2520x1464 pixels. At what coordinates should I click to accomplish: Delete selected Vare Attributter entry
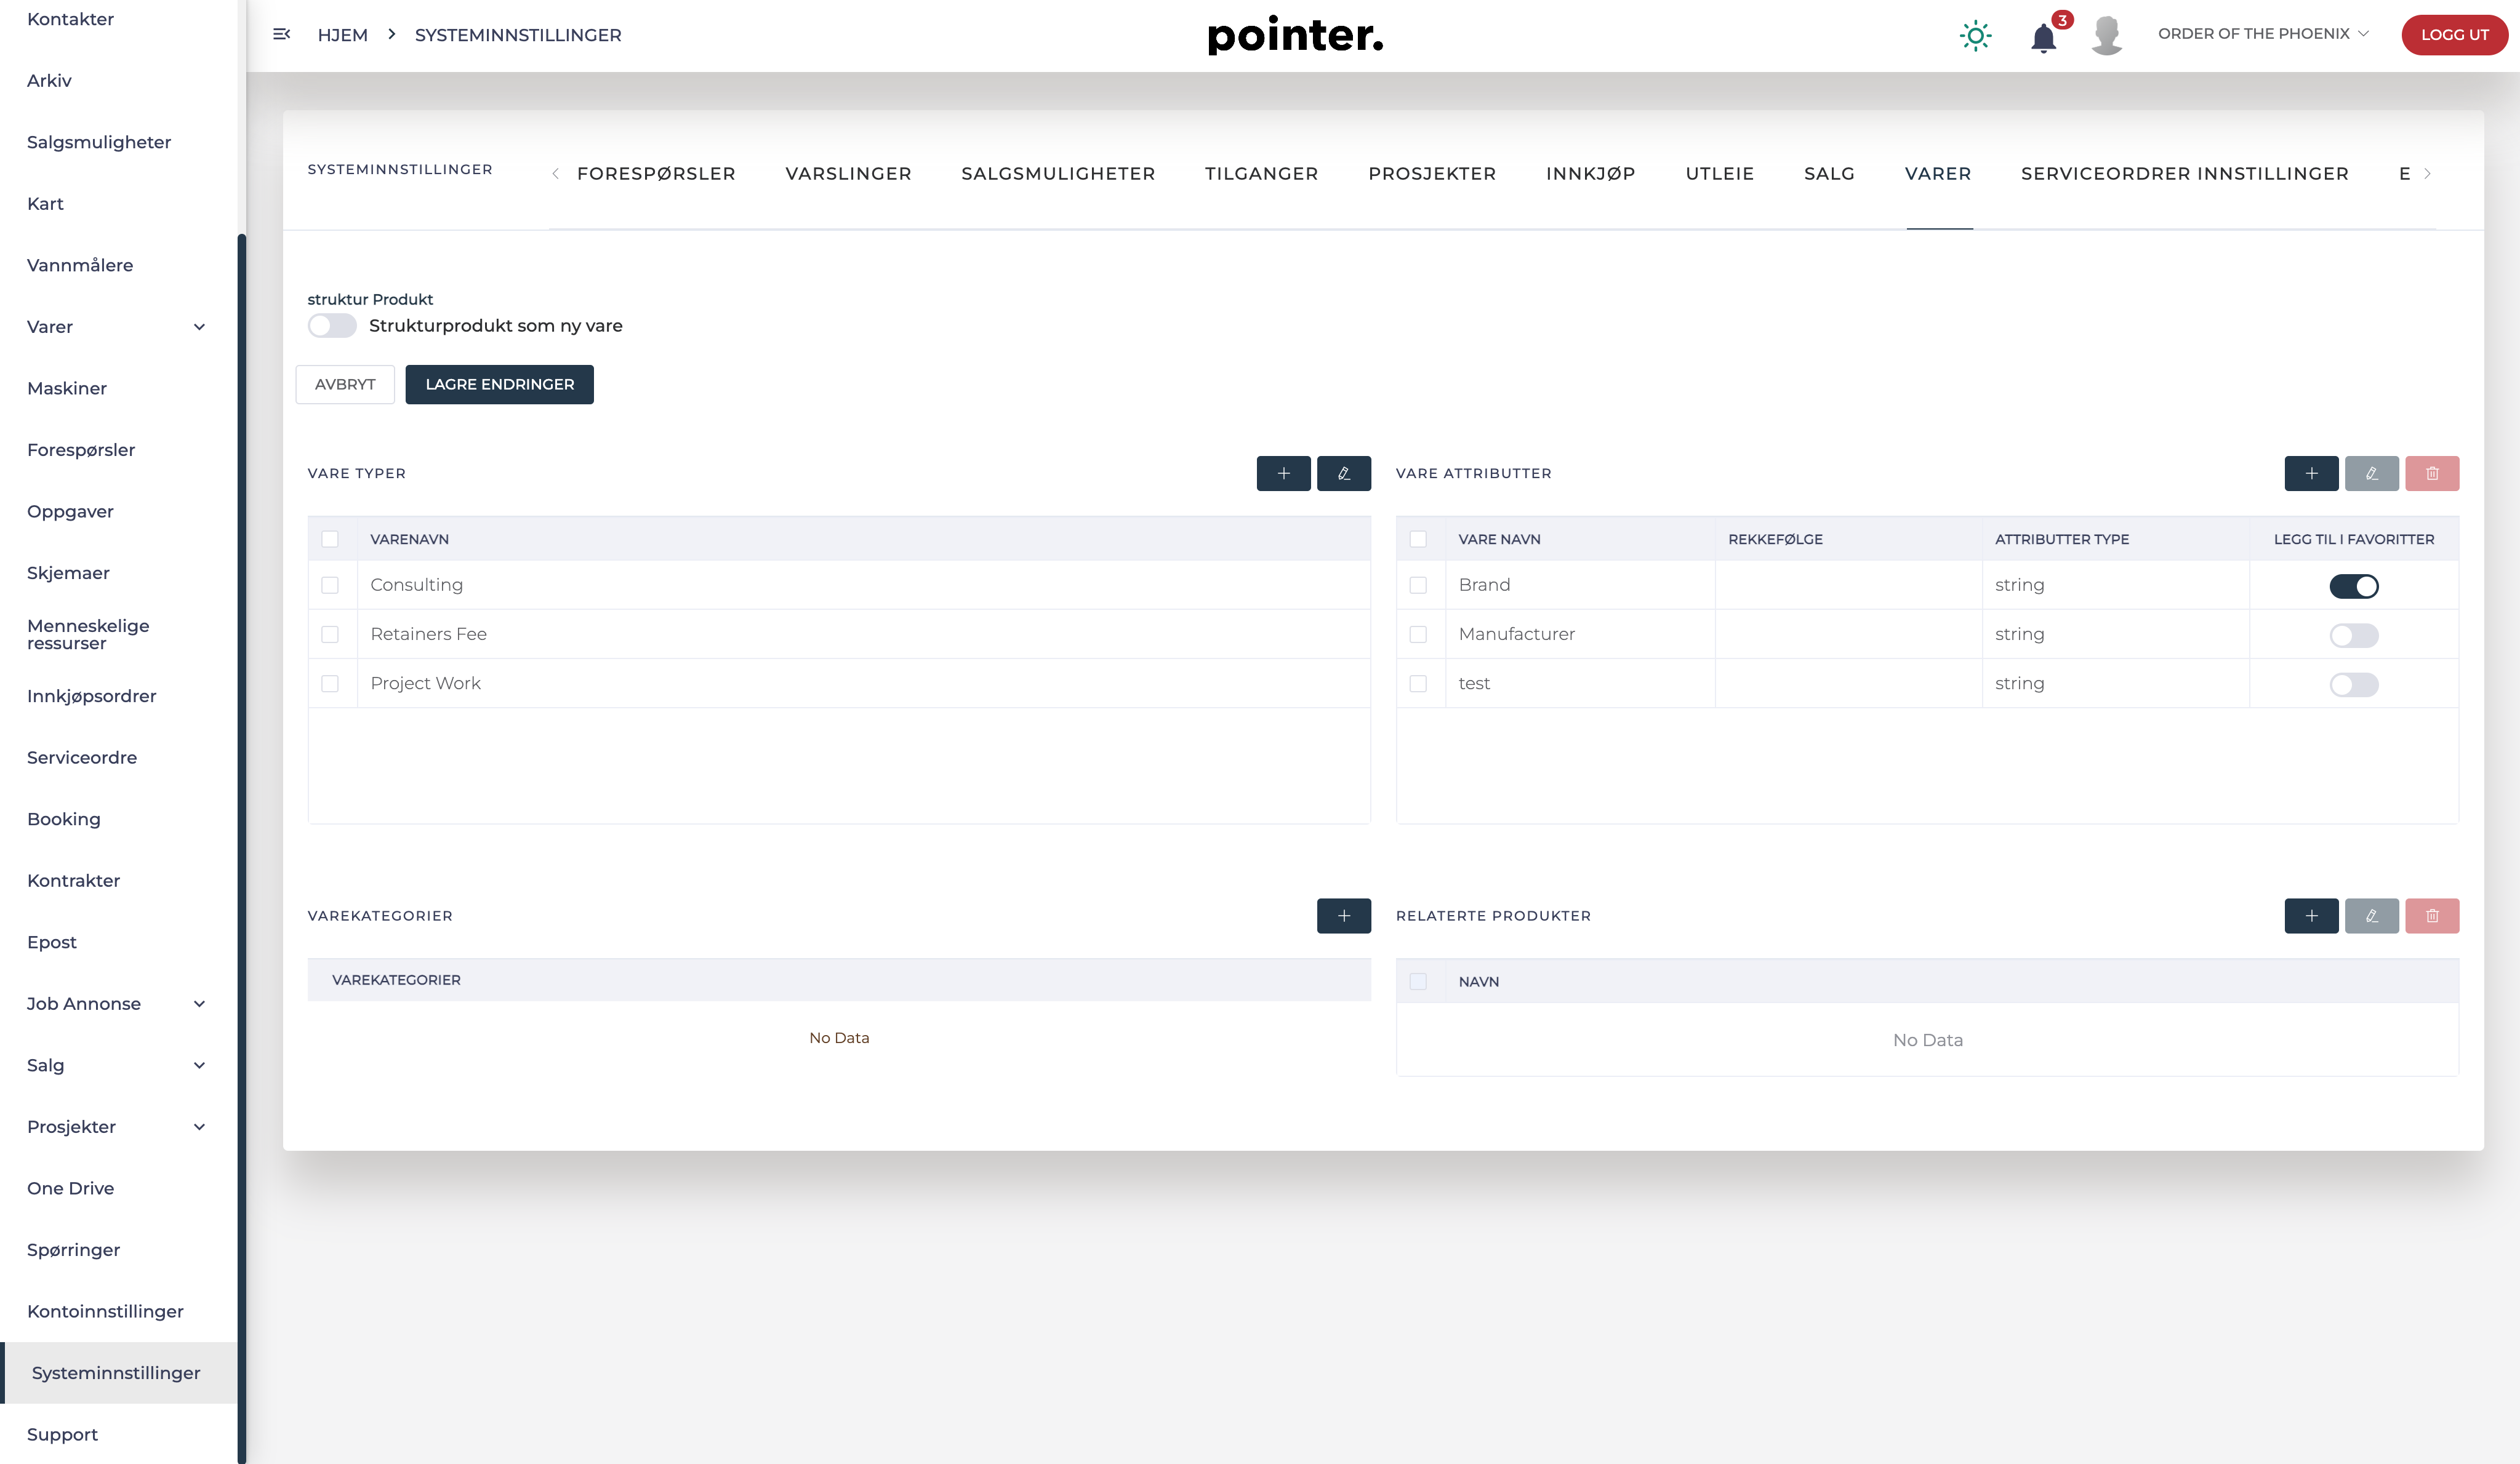tap(2432, 473)
